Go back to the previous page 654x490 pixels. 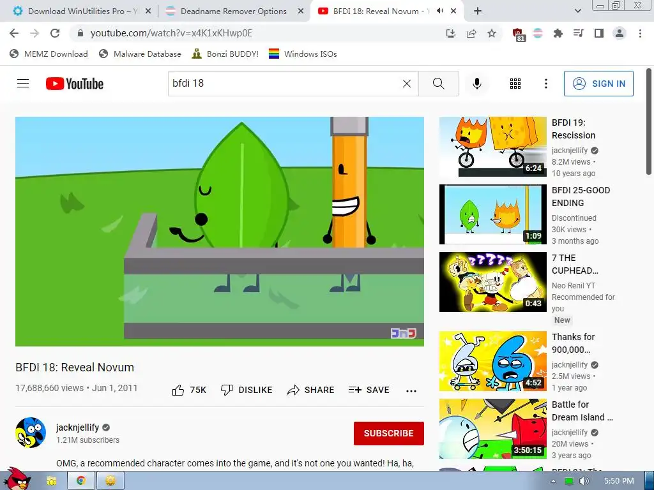(14, 33)
